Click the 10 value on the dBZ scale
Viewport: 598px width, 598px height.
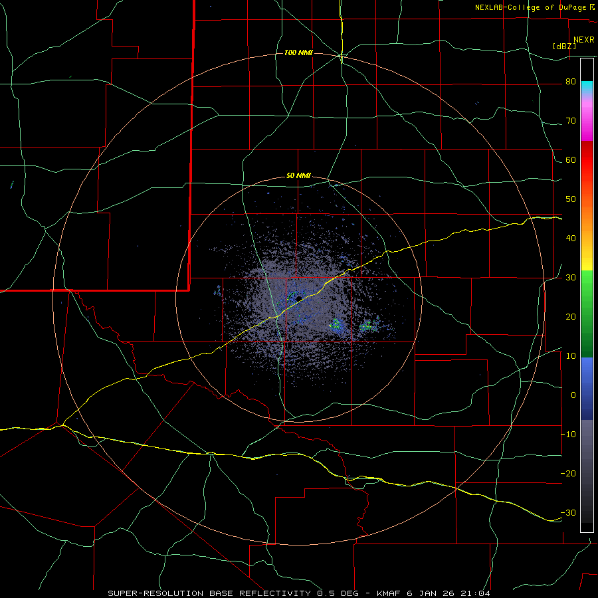571,356
